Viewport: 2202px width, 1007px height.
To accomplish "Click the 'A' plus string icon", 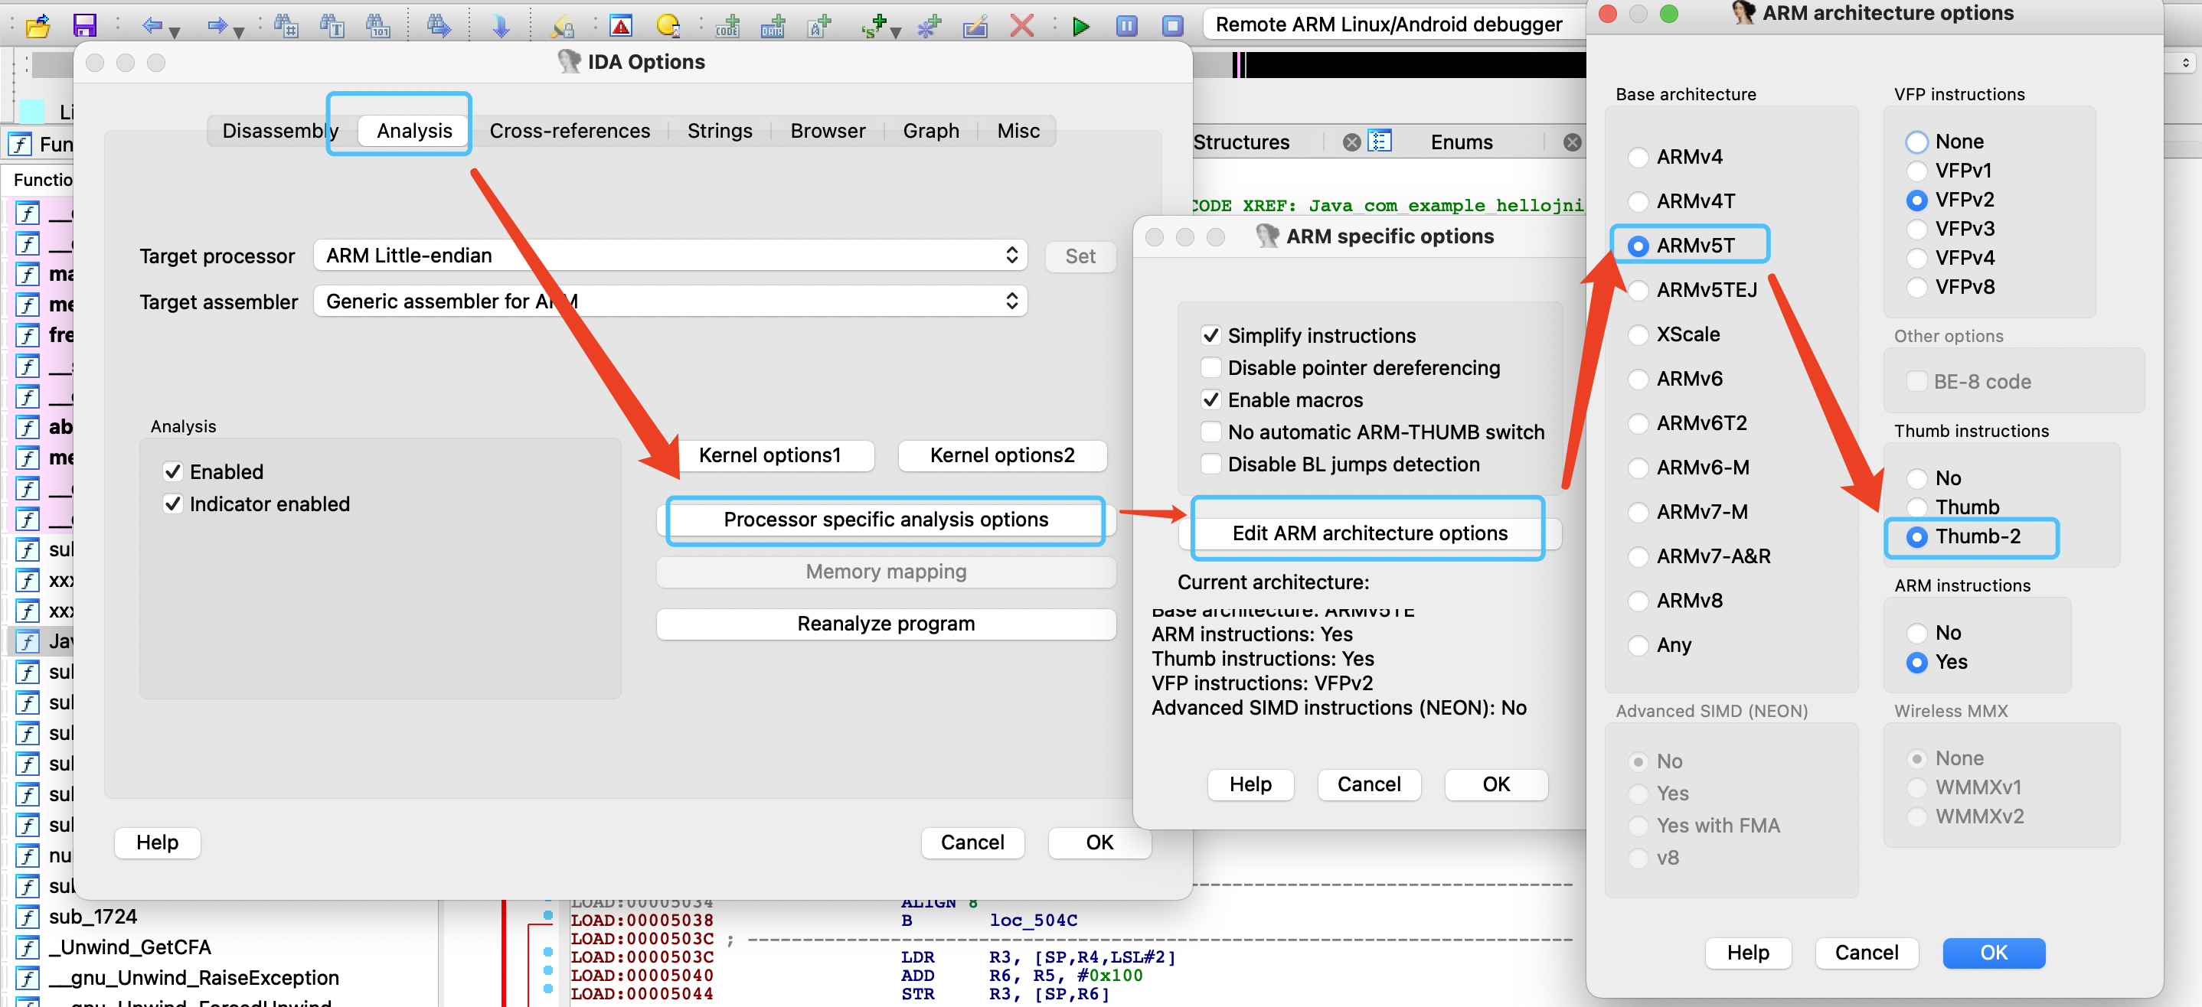I will click(819, 25).
